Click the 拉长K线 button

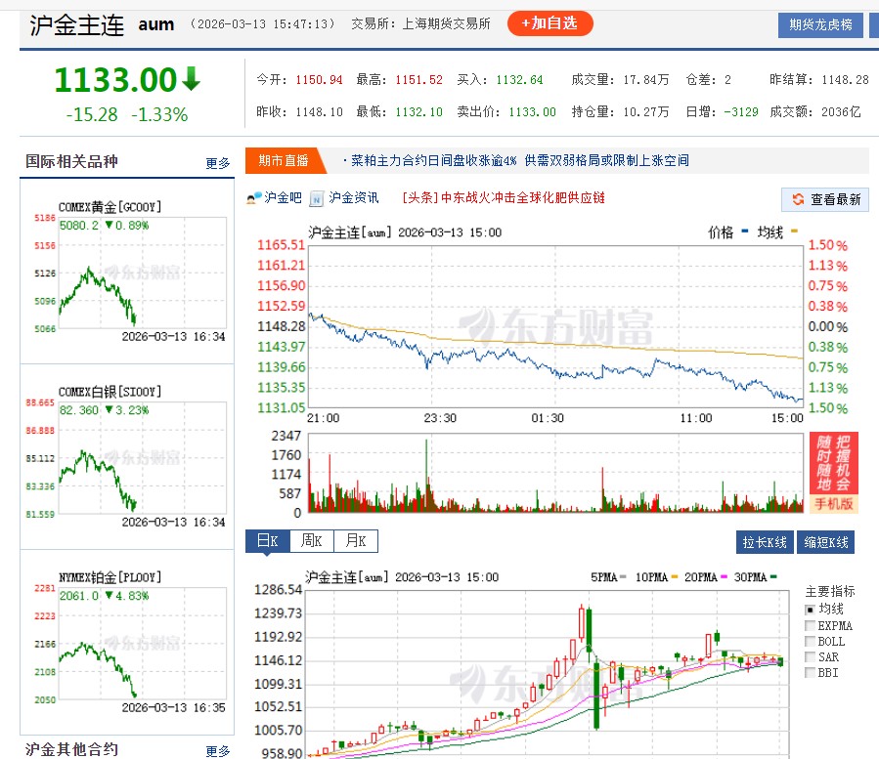[x=765, y=539]
